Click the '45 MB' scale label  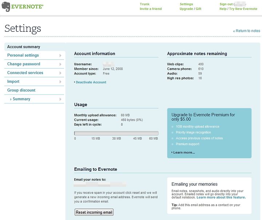pos(138,139)
